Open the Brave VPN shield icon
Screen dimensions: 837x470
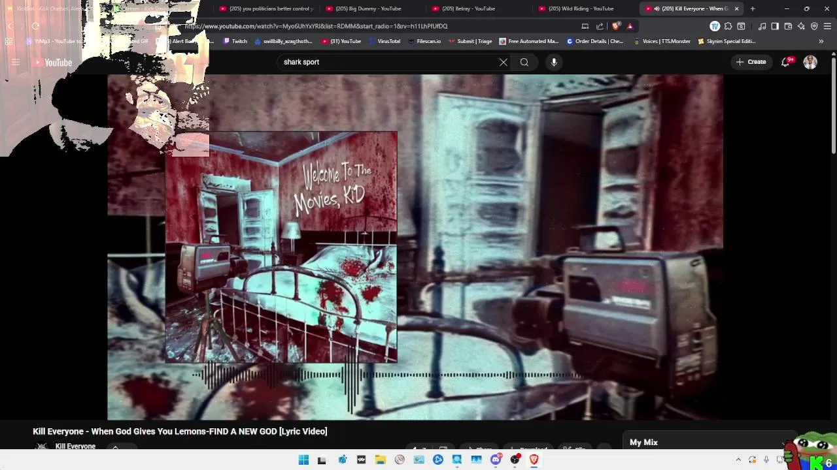coord(814,26)
